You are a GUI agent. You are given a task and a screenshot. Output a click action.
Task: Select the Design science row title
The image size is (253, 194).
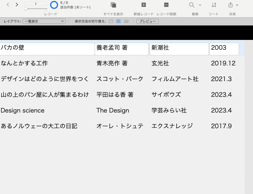[22, 110]
